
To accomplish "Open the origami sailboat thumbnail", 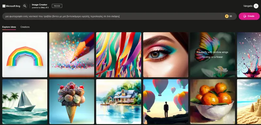I will click(x=25, y=102).
